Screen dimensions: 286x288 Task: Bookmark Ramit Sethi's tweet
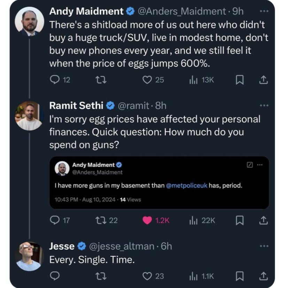[x=239, y=220]
